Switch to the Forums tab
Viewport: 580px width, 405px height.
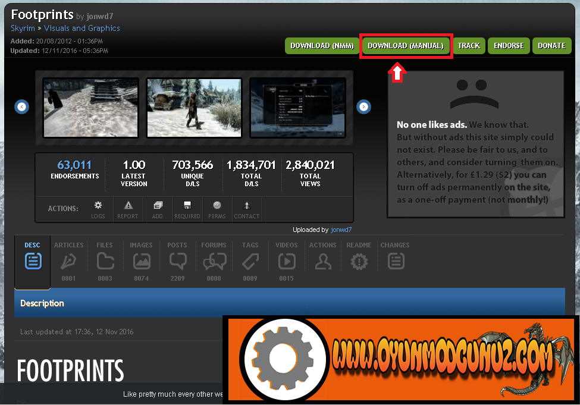pos(214,262)
